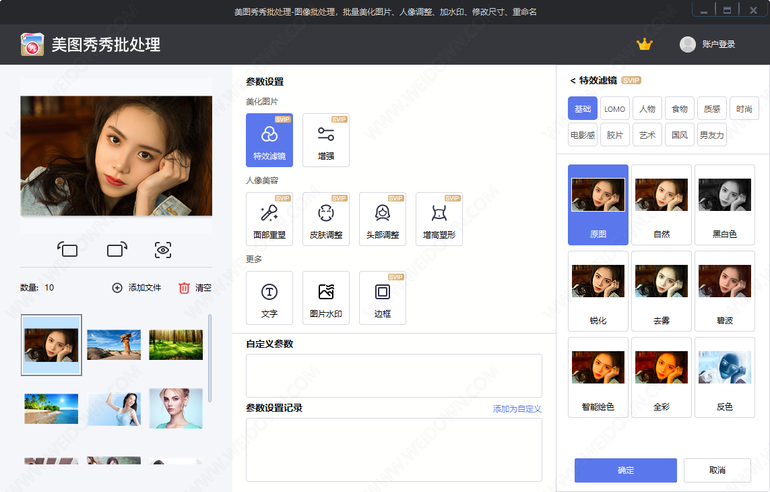This screenshot has height=492, width=770.
Task: Rotate the preview image left
Action: pyautogui.click(x=67, y=249)
